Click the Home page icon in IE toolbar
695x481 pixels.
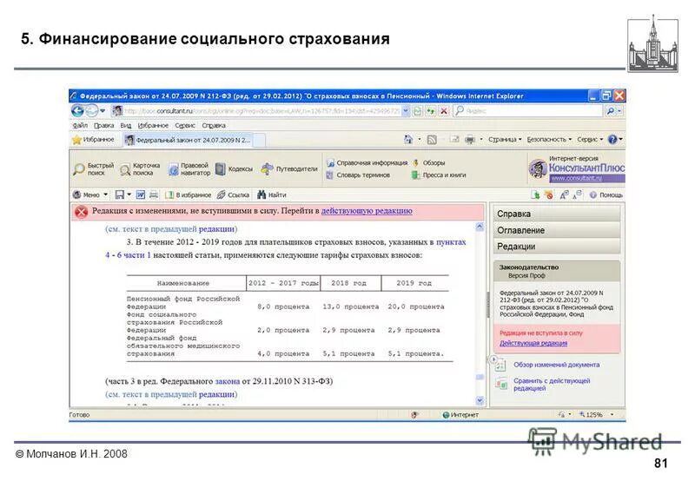coord(408,140)
